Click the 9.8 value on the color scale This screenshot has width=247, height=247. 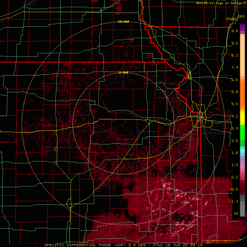coord(235,31)
